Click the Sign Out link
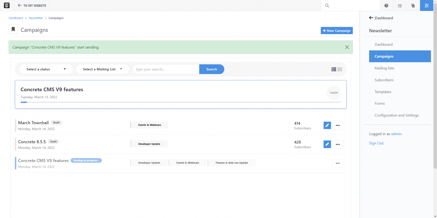437x218 pixels. pos(376,143)
